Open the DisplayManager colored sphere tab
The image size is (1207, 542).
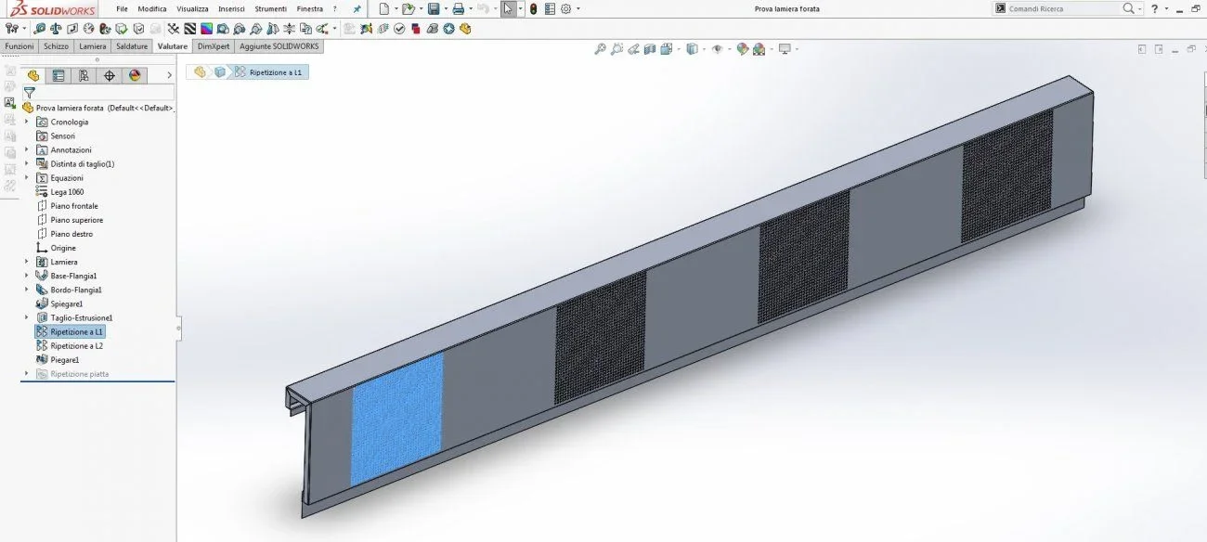[x=135, y=75]
